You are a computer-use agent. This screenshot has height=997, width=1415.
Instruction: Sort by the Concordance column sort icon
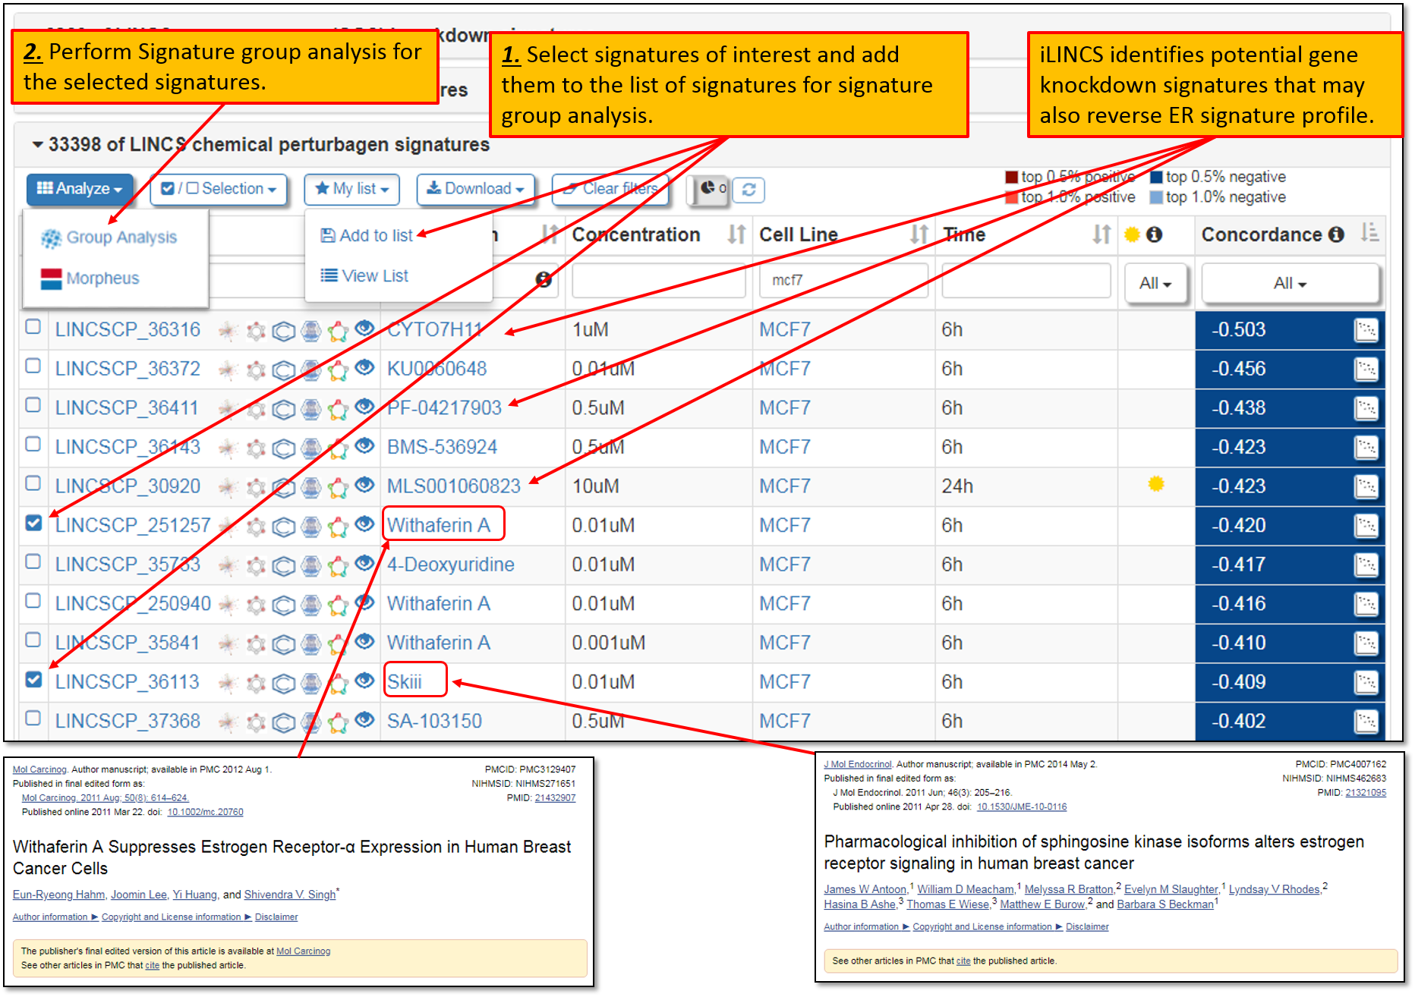pos(1369,233)
